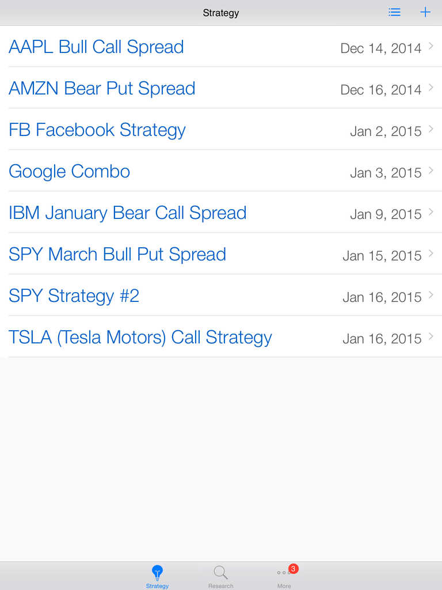Select the Google Combo strategy name
Viewport: 442px width, 590px height.
pos(69,171)
